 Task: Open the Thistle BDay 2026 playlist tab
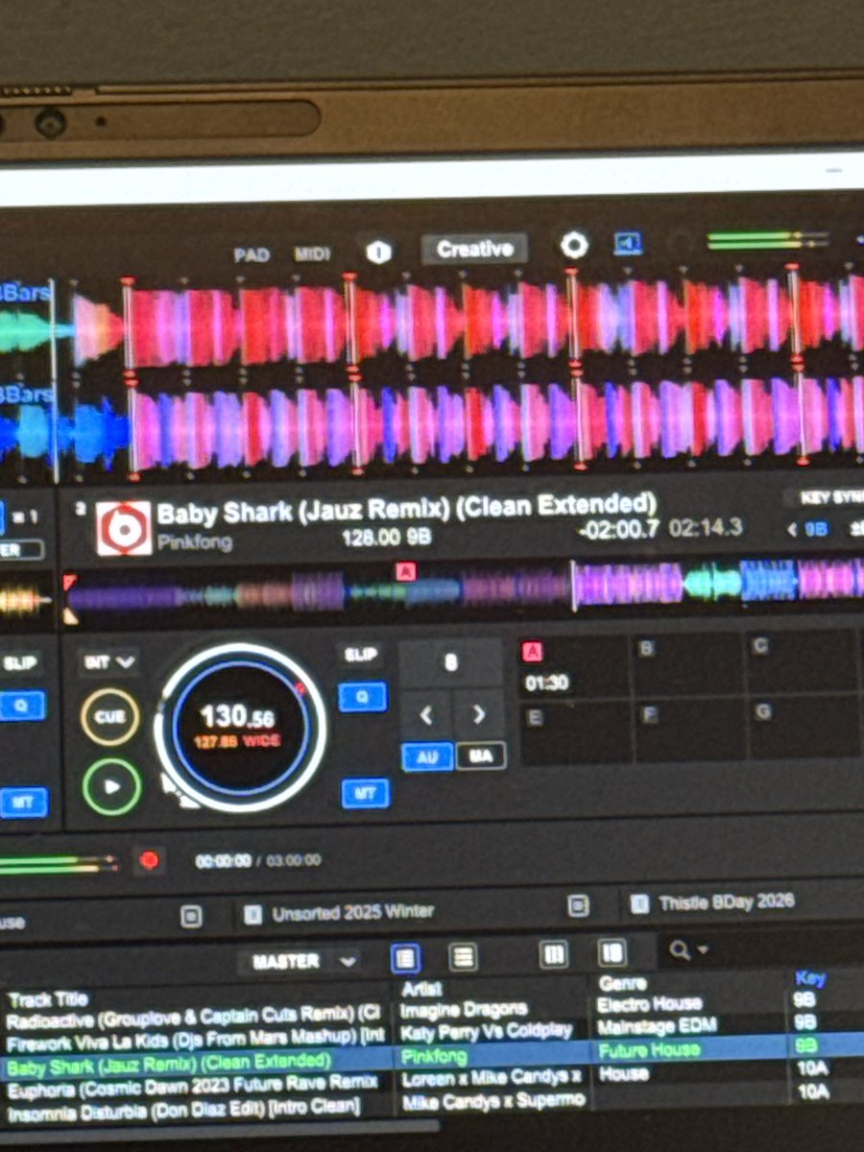click(727, 903)
